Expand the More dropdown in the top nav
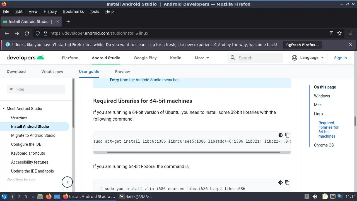 [202, 58]
